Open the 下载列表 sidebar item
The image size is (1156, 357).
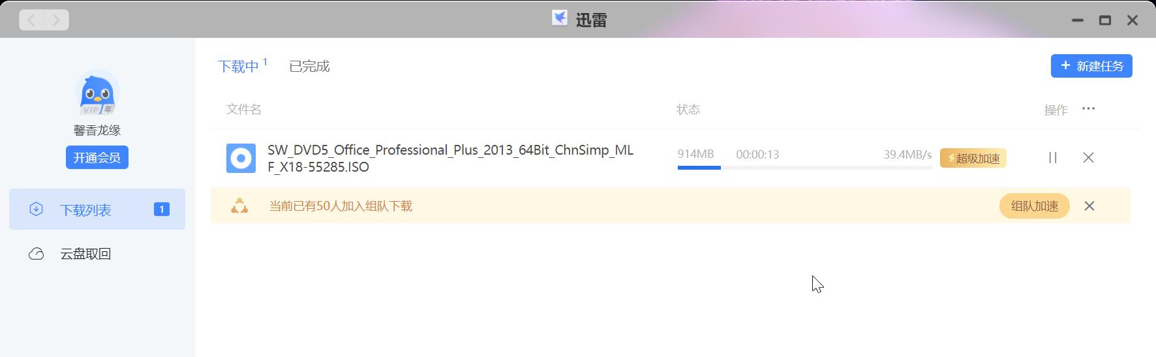(97, 210)
